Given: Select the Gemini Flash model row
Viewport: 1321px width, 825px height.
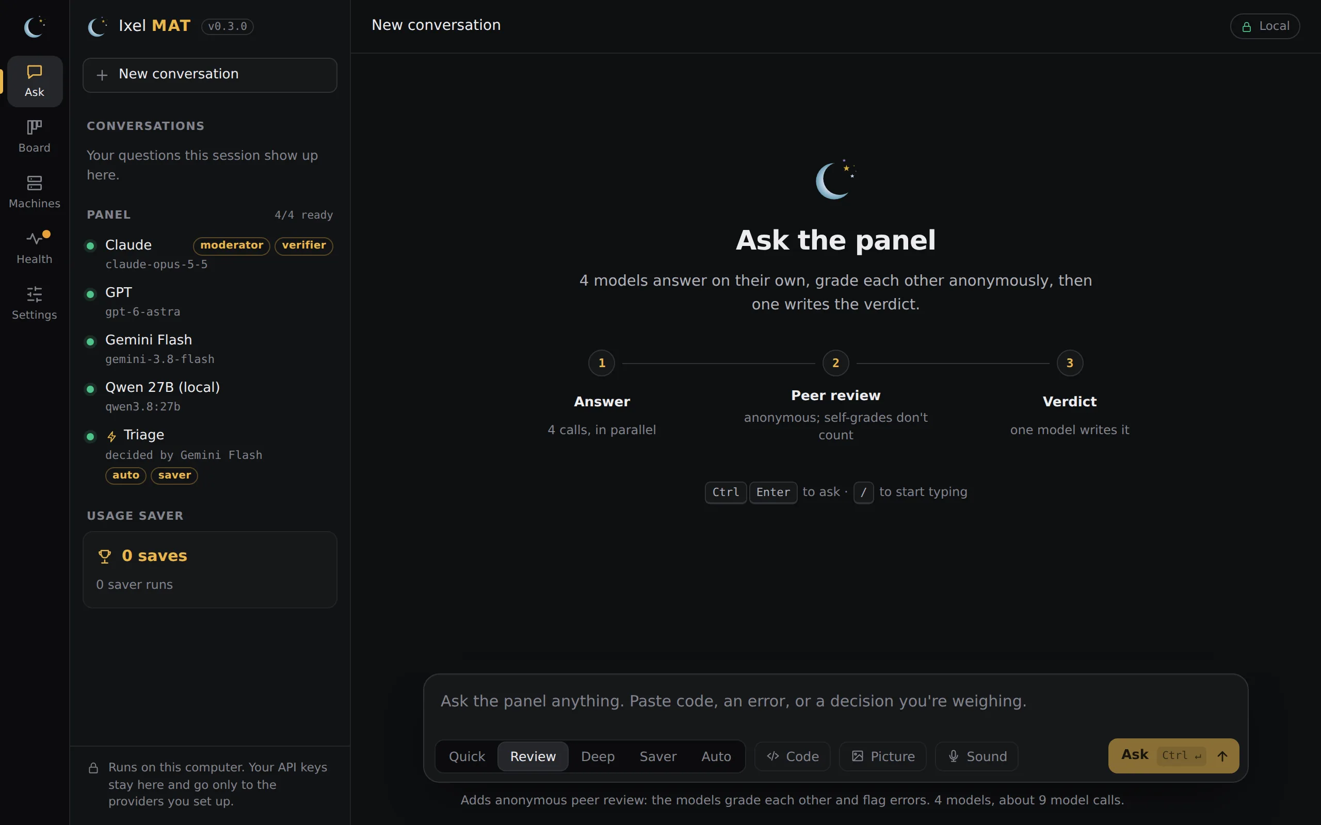Looking at the screenshot, I should [x=210, y=349].
